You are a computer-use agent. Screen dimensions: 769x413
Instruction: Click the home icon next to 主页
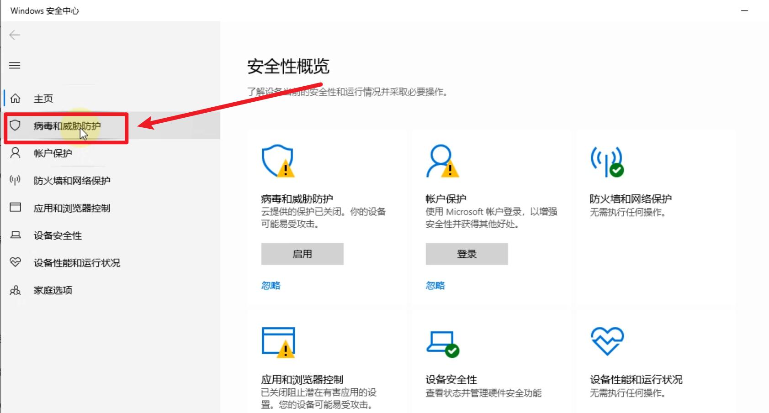(16, 98)
